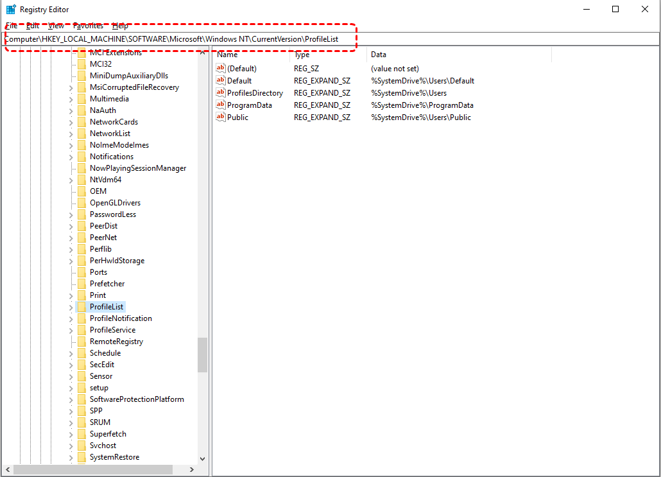Click the %SystemDrive%\ProgramData data cell
The height and width of the screenshot is (477, 661).
(x=422, y=105)
